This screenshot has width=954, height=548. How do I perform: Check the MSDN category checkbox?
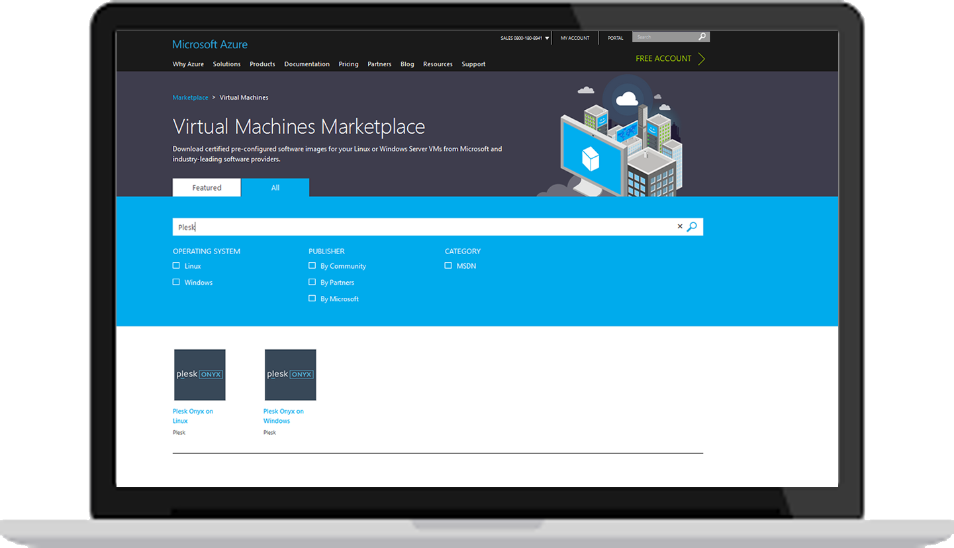448,265
